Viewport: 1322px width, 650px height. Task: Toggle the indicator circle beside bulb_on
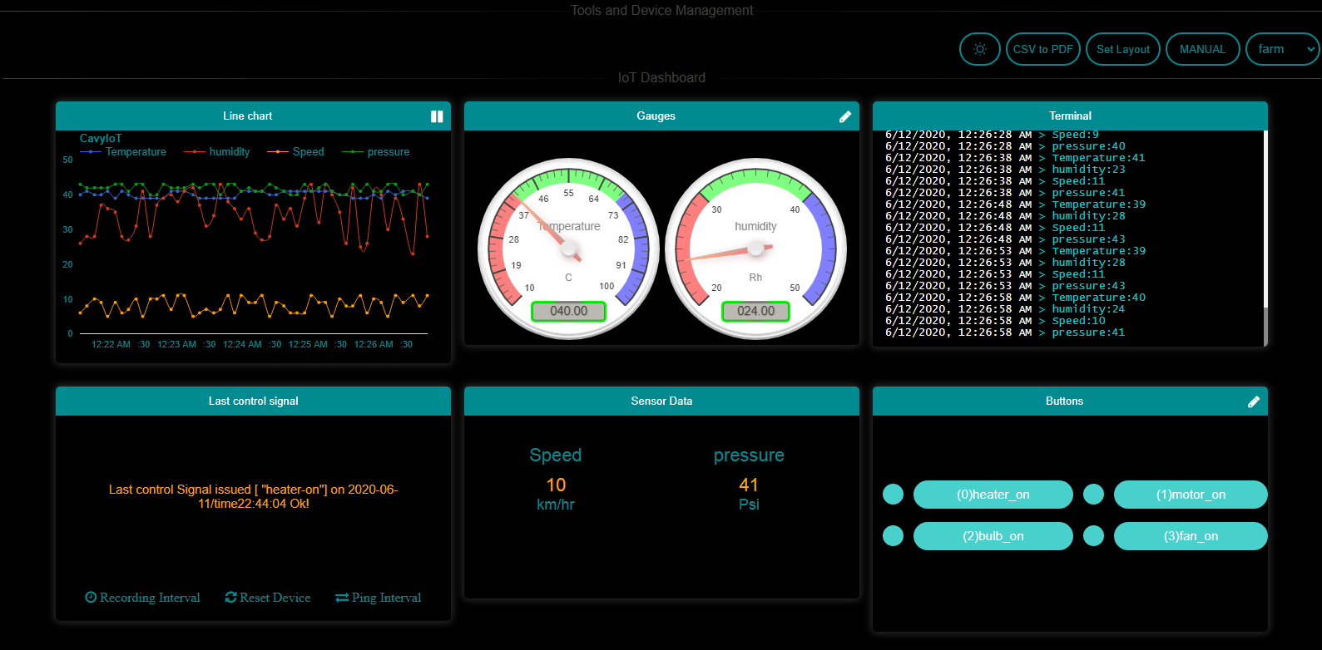(893, 536)
